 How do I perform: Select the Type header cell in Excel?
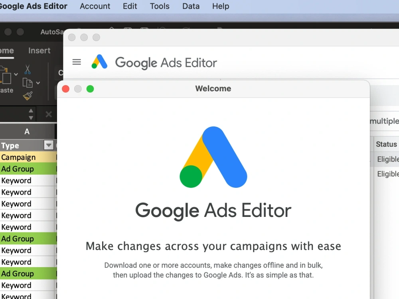point(22,146)
